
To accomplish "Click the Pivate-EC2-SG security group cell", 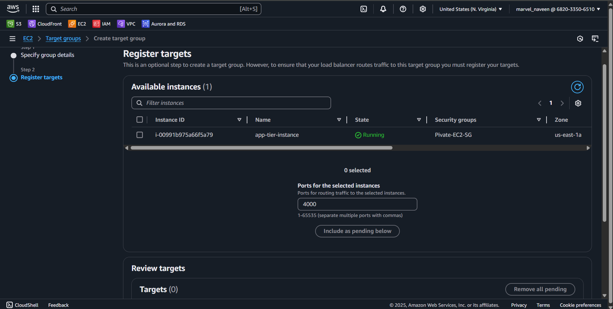I will 453,135.
